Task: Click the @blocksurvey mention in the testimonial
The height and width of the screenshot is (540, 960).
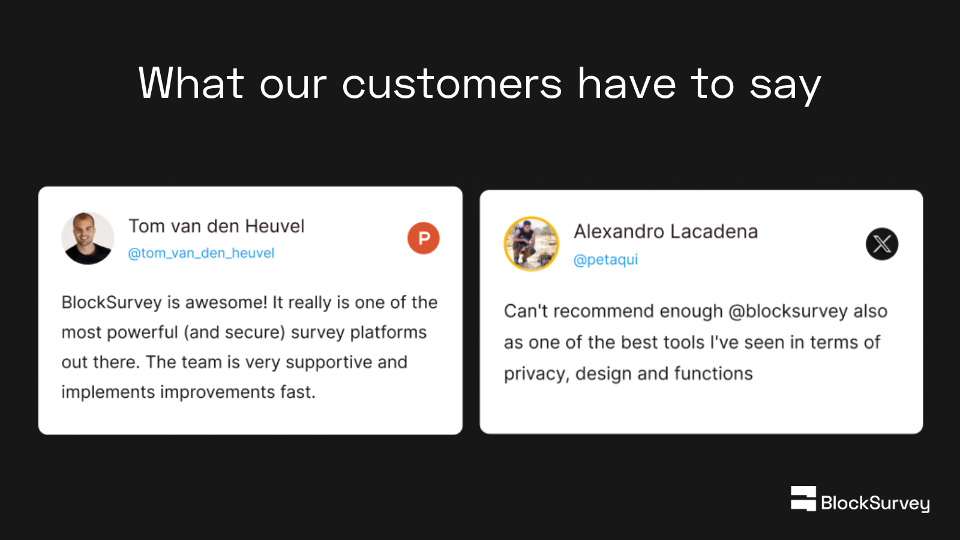Action: pos(788,311)
